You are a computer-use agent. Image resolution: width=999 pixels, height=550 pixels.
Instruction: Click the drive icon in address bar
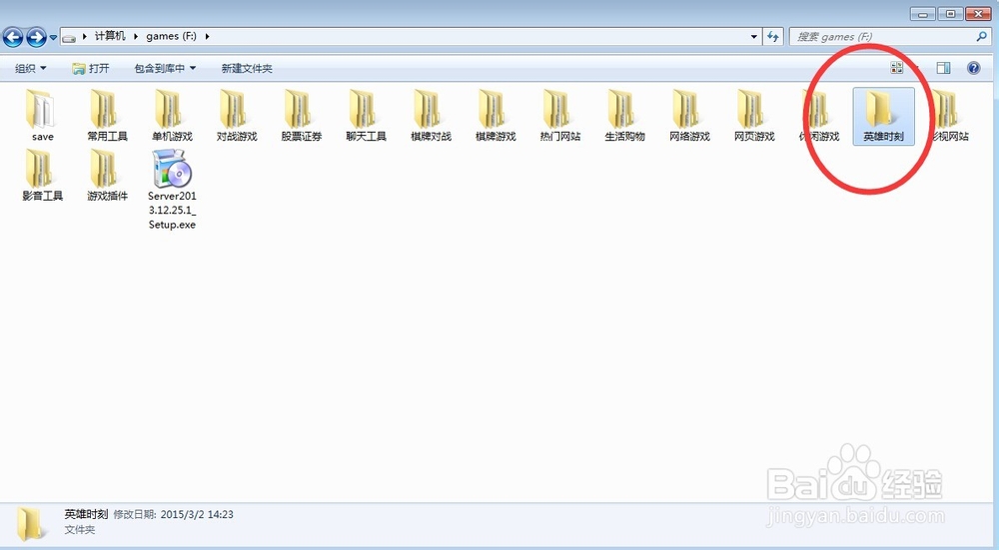[x=70, y=37]
